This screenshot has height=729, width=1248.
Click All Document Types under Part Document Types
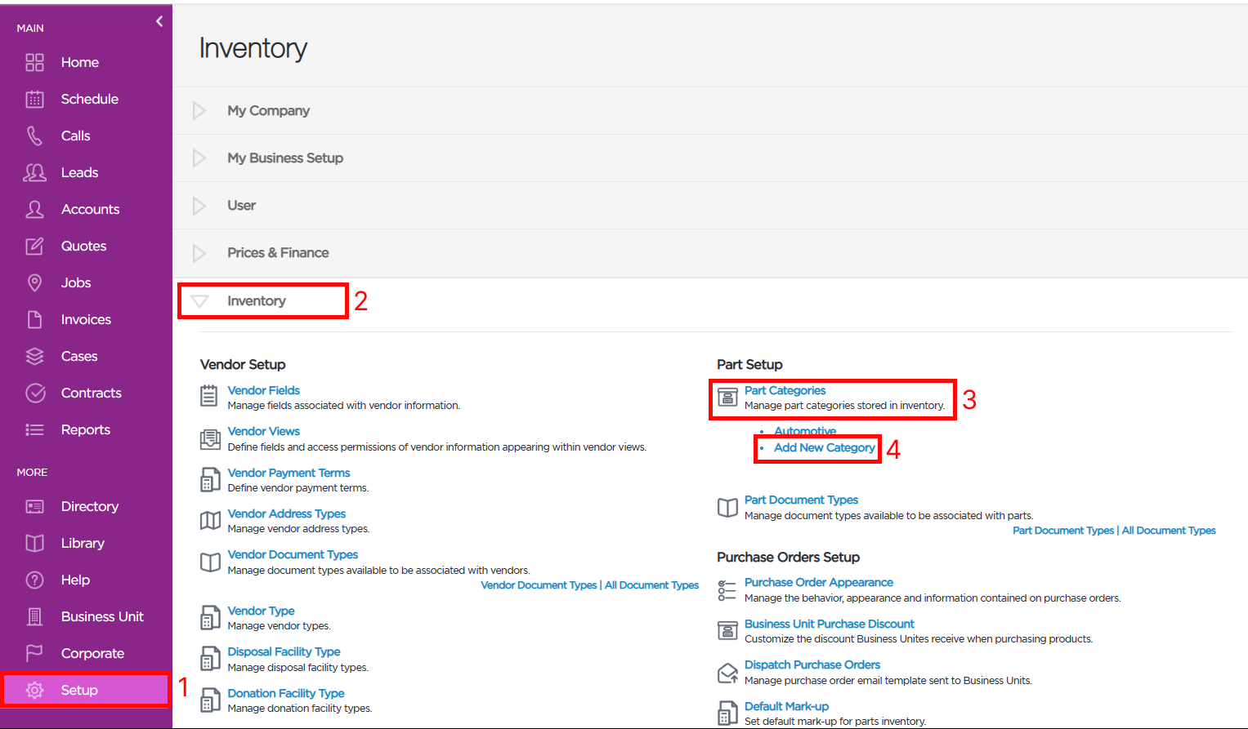1169,531
